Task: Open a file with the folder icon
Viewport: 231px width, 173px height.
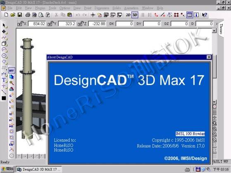Action: point(13,15)
